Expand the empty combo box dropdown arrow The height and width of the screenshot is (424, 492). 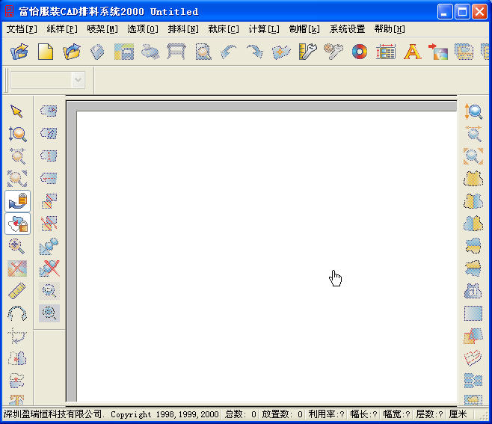78,80
